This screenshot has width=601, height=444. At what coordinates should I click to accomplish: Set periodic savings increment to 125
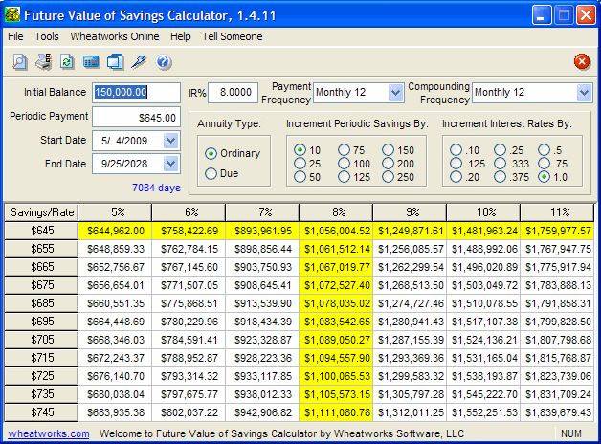[x=344, y=177]
